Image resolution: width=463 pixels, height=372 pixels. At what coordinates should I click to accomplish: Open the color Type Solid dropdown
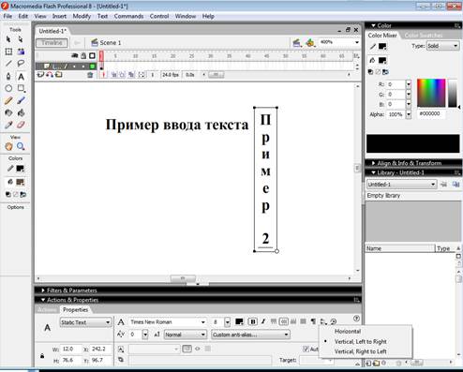click(442, 46)
